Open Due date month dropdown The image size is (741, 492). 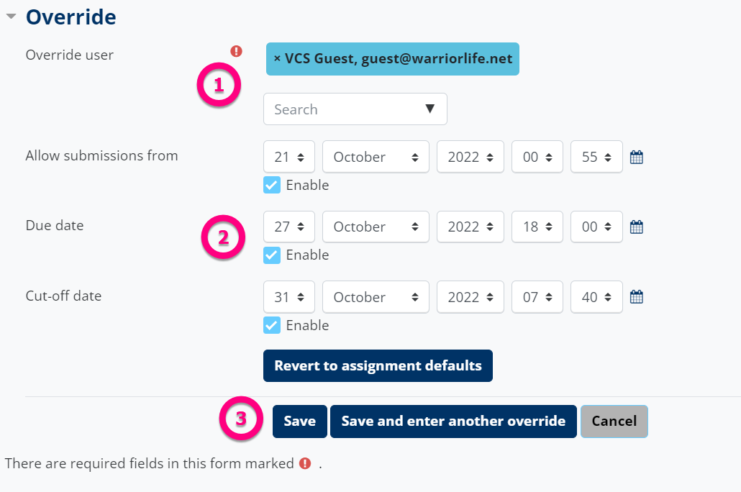376,227
